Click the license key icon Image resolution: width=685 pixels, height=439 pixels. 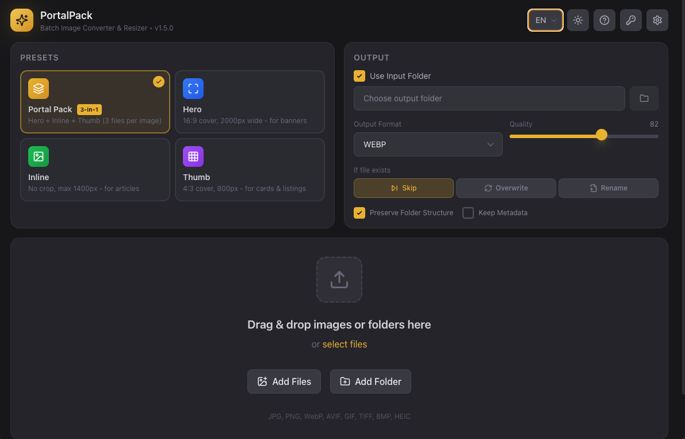tap(630, 20)
